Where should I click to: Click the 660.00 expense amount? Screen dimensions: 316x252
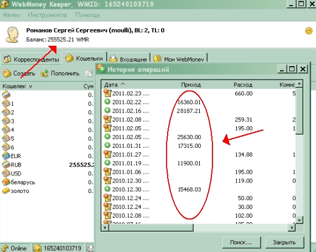point(244,93)
